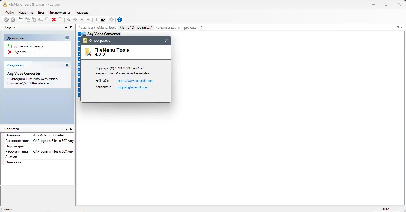
Task: Click the Move up arrow toolbar icon
Action: (69, 20)
